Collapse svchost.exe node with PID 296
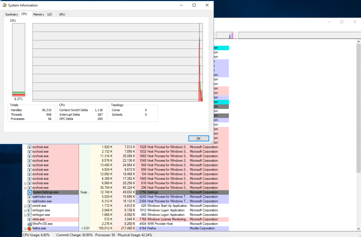Screen dimensions: 361x237 tap(25, 188)
